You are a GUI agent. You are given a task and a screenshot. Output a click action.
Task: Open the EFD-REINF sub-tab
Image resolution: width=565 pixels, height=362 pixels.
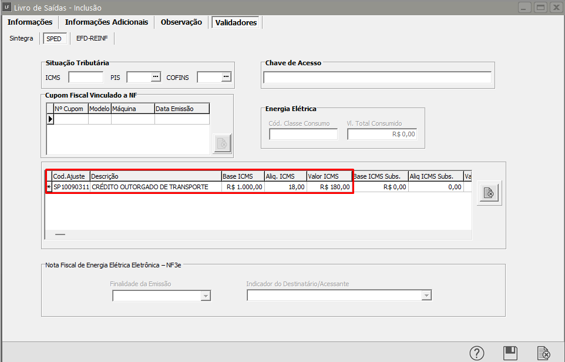click(x=92, y=39)
